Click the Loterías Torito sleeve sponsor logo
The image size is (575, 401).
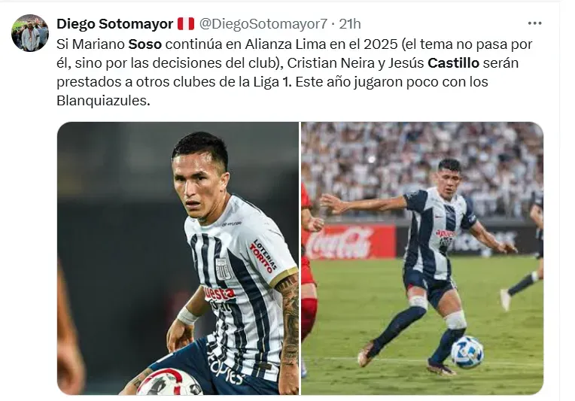click(x=263, y=256)
